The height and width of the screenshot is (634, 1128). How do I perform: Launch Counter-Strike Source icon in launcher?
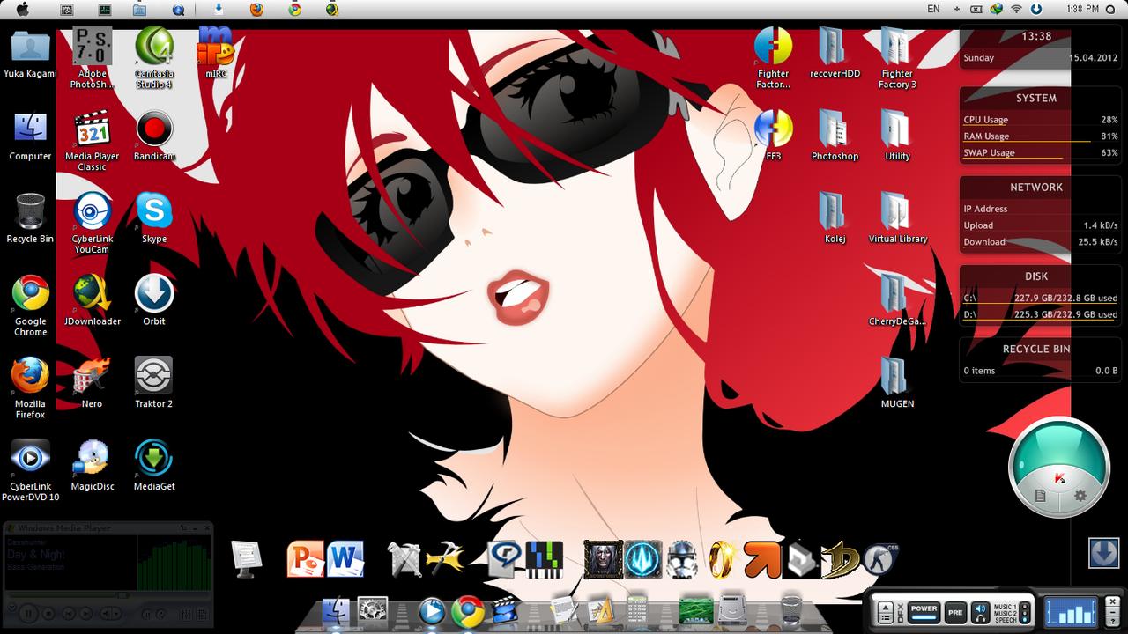pos(879,558)
